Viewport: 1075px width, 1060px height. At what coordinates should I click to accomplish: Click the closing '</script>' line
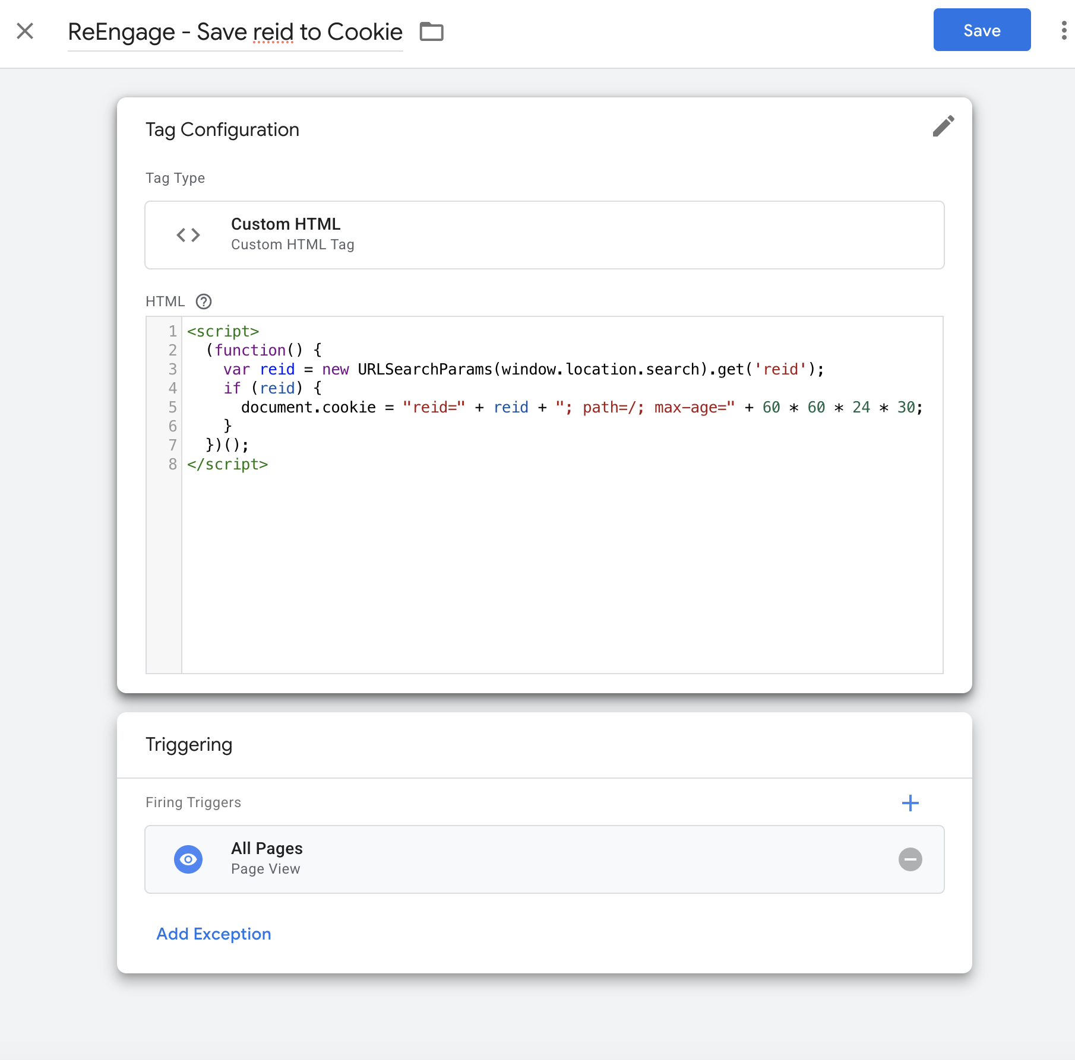(227, 464)
